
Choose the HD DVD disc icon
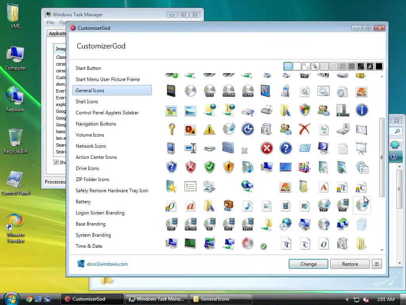pos(191,224)
